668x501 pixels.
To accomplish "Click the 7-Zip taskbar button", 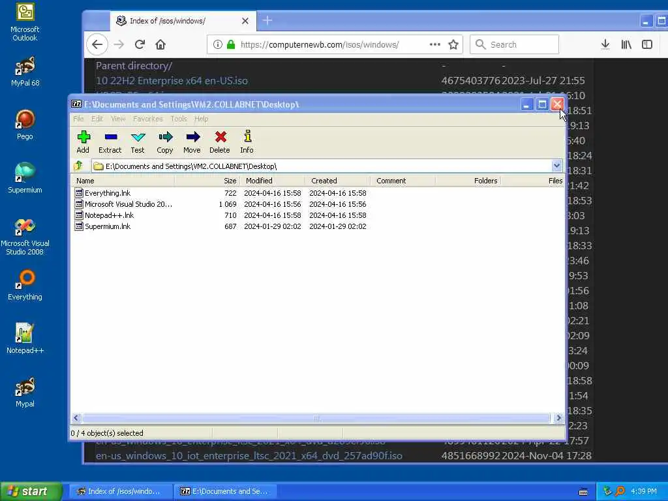I will pyautogui.click(x=226, y=491).
